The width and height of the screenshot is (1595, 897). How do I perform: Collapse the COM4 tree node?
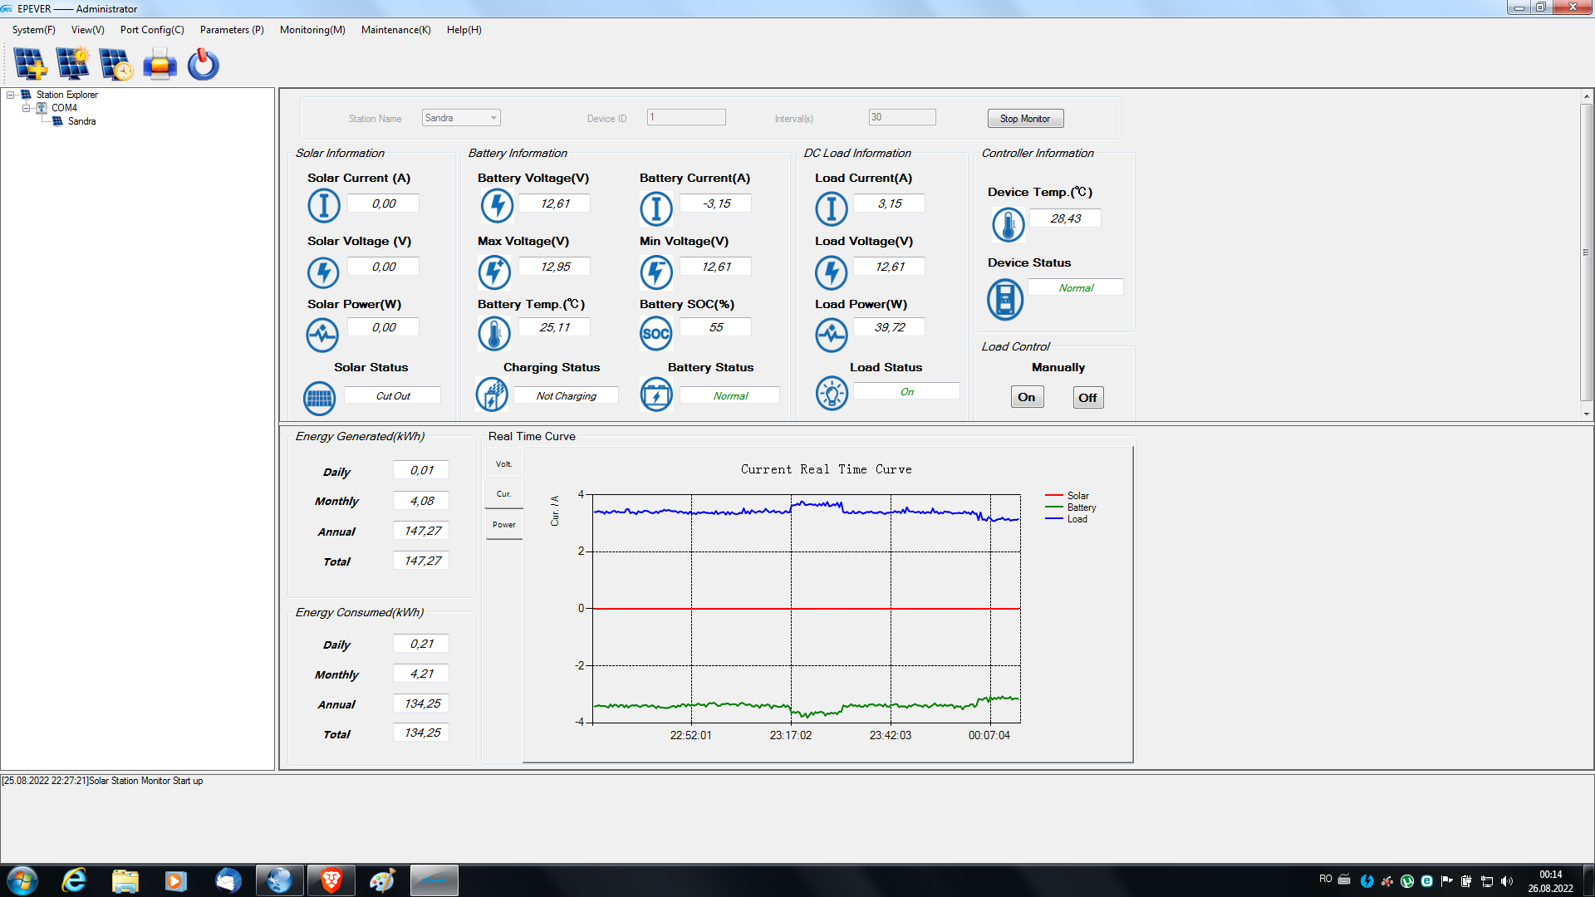[26, 108]
